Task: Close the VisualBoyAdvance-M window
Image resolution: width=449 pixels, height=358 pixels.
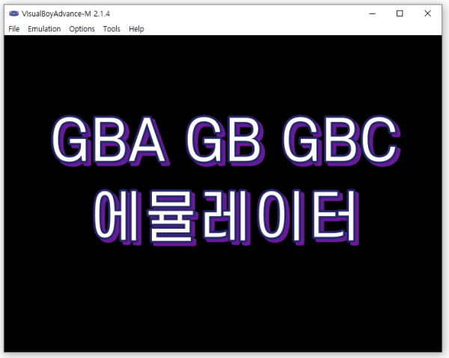Action: (427, 13)
